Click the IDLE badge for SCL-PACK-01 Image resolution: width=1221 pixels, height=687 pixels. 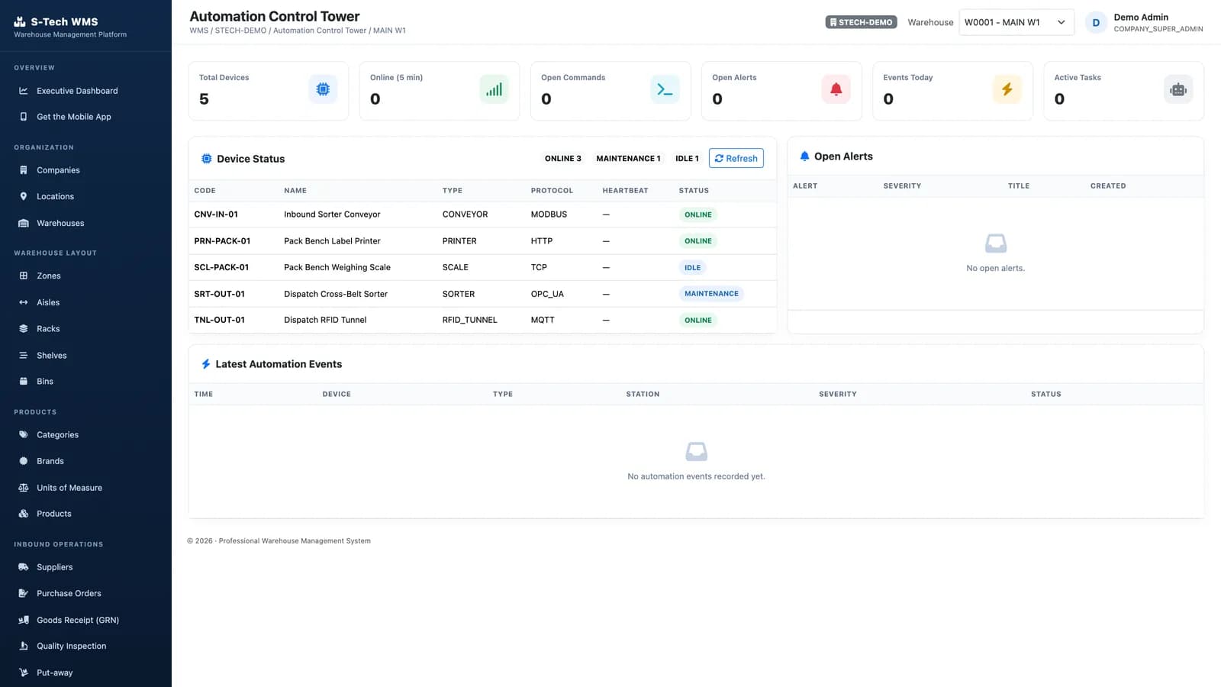click(x=692, y=268)
